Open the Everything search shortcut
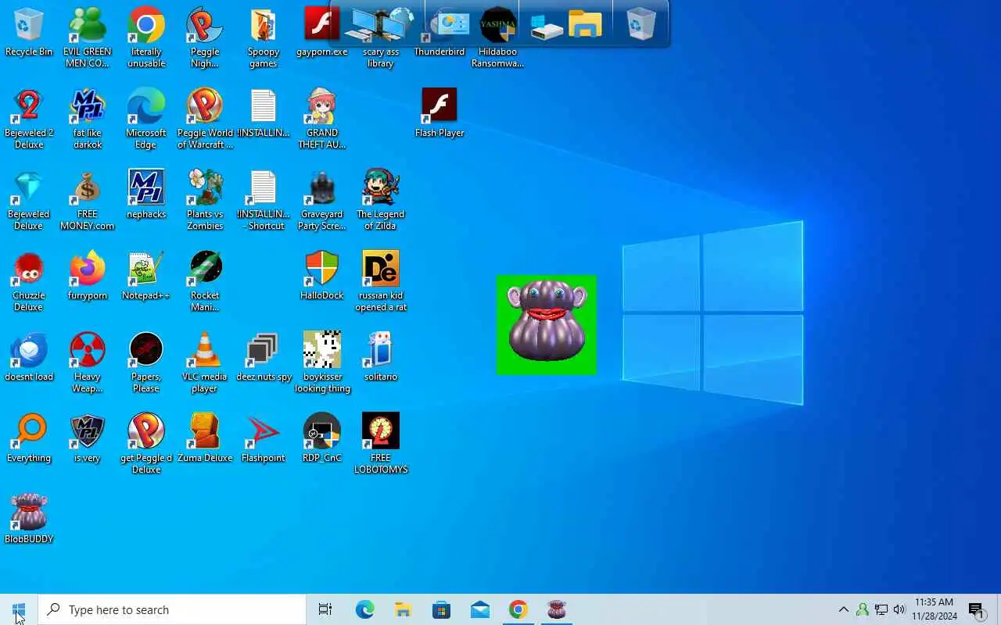This screenshot has height=625, width=1001. tap(29, 438)
